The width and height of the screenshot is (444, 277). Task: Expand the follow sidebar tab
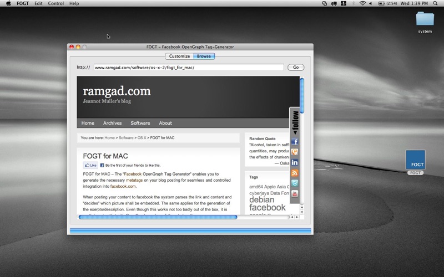[295, 122]
